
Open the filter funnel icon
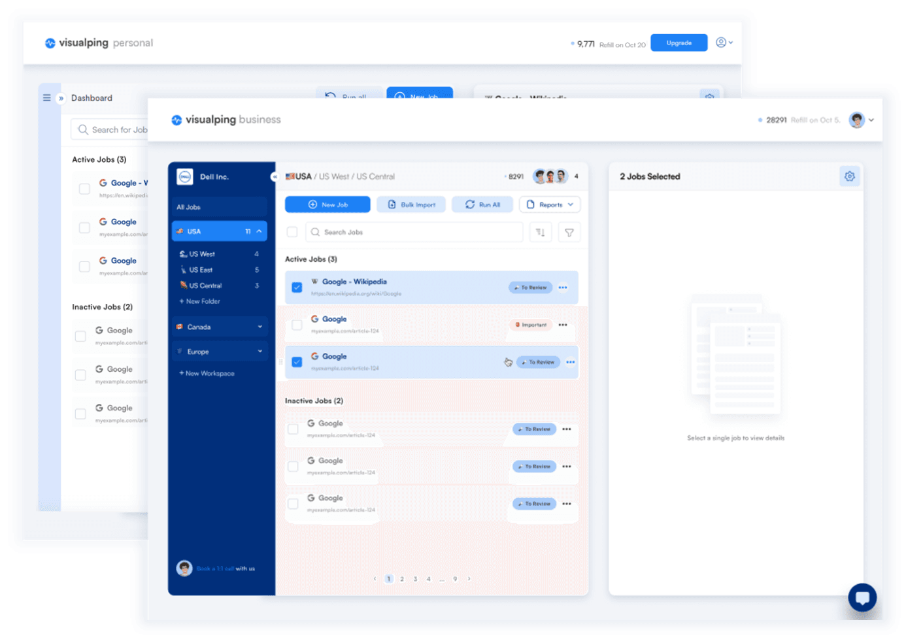click(x=569, y=232)
